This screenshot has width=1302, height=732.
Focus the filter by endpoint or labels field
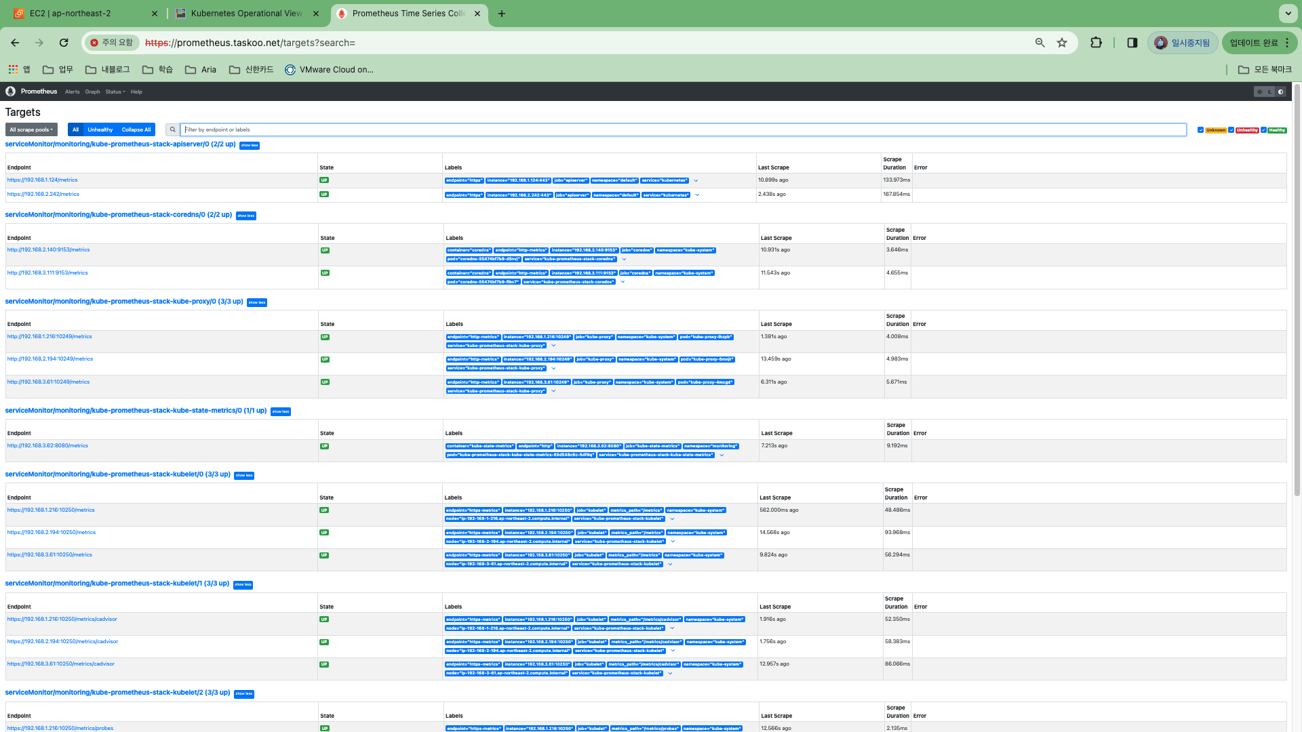[x=684, y=129]
